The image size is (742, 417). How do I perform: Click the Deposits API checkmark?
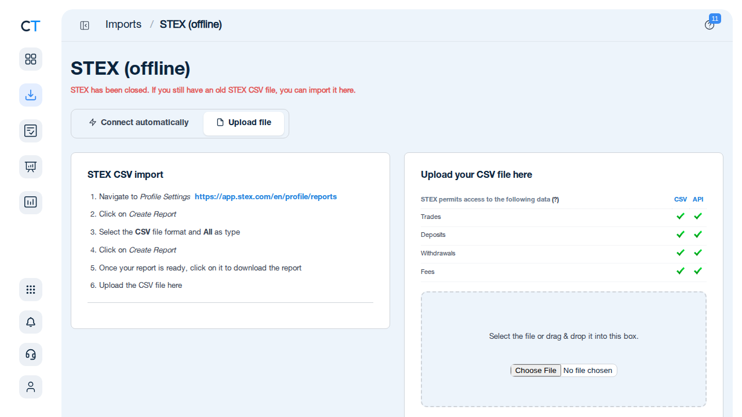pos(698,235)
